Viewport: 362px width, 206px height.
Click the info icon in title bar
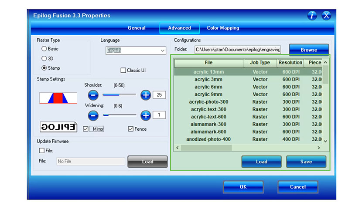(x=312, y=16)
